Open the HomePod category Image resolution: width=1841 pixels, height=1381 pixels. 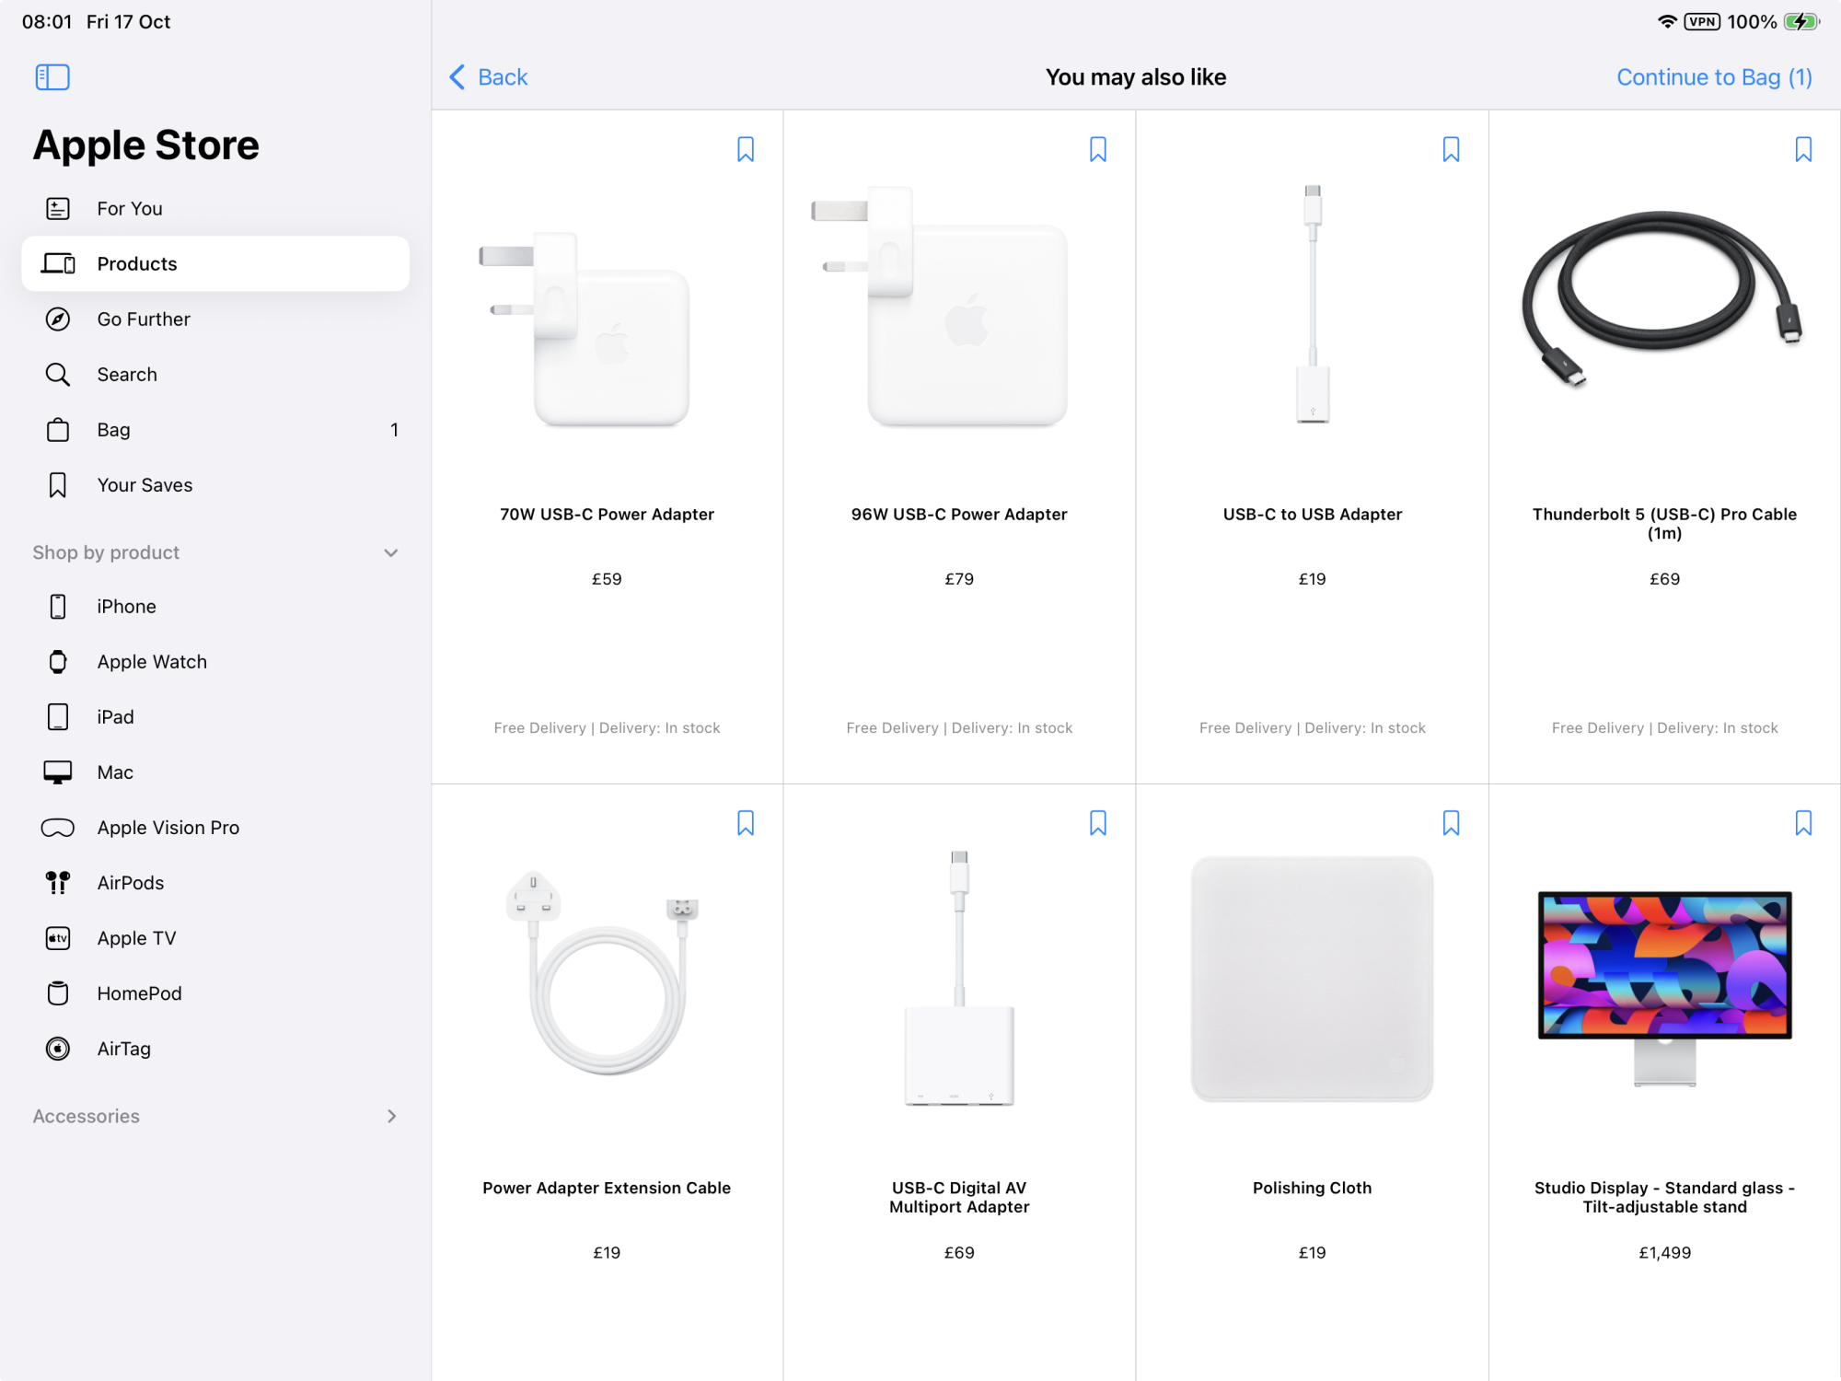tap(139, 993)
